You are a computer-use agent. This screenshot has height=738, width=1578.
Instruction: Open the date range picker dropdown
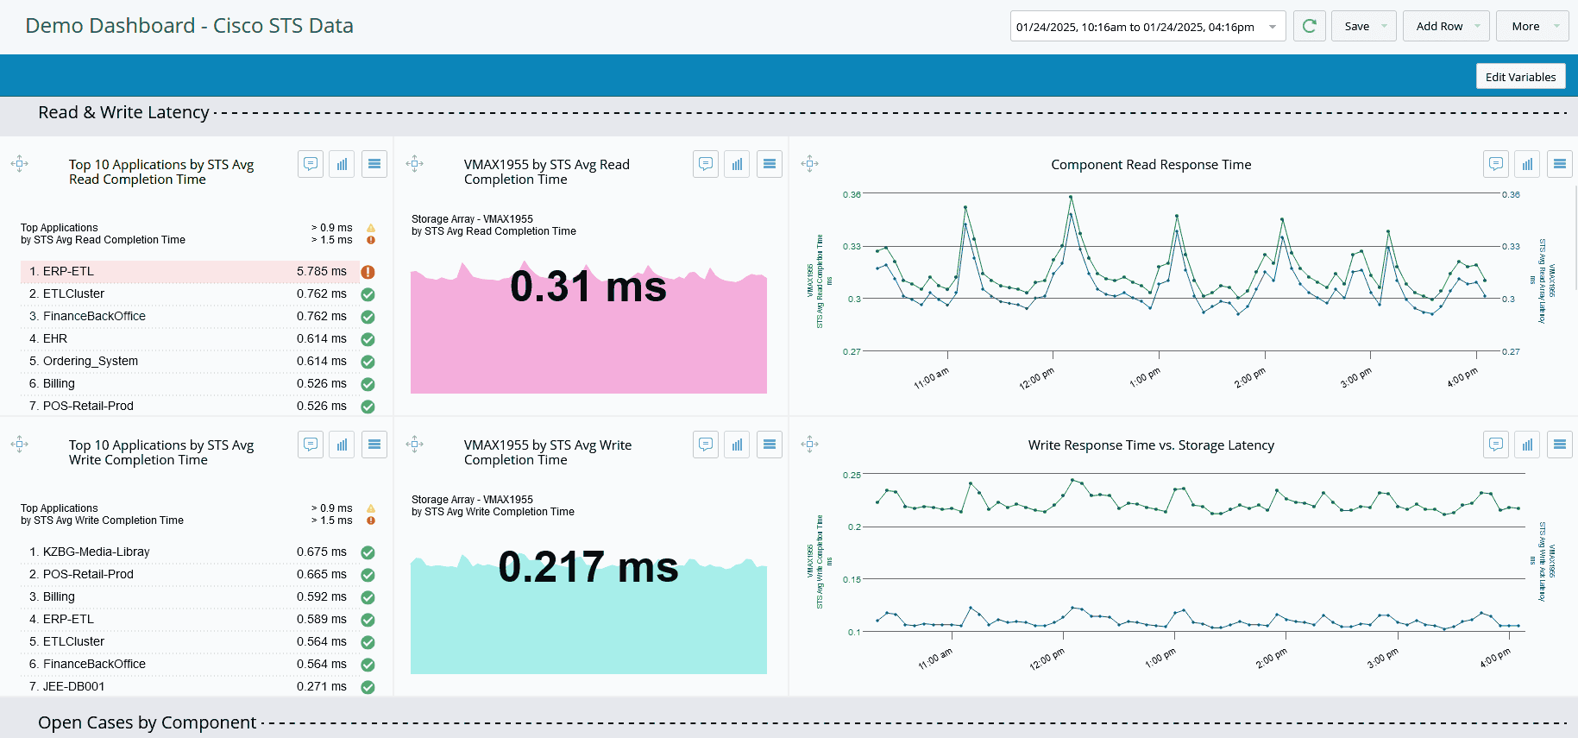(1148, 26)
